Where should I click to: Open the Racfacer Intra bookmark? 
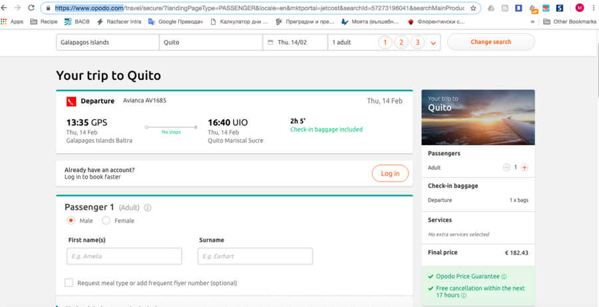(119, 22)
